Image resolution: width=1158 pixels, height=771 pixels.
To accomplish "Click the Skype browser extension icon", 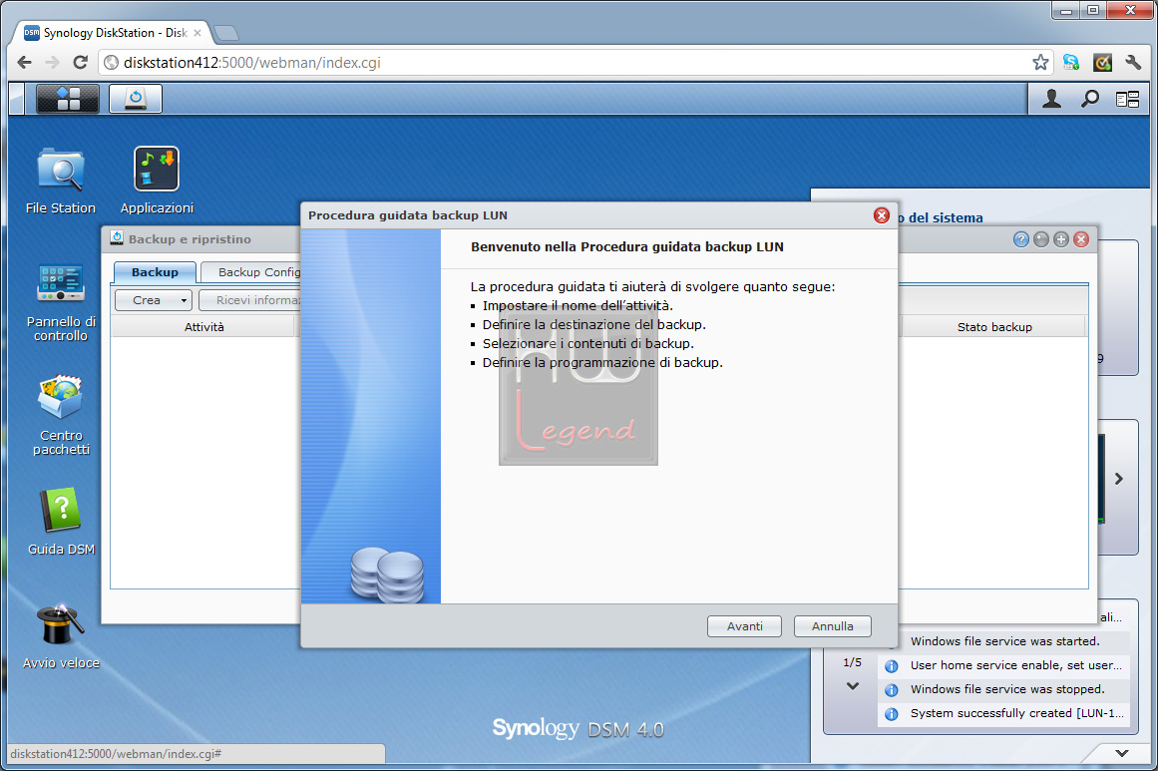I will (1071, 63).
